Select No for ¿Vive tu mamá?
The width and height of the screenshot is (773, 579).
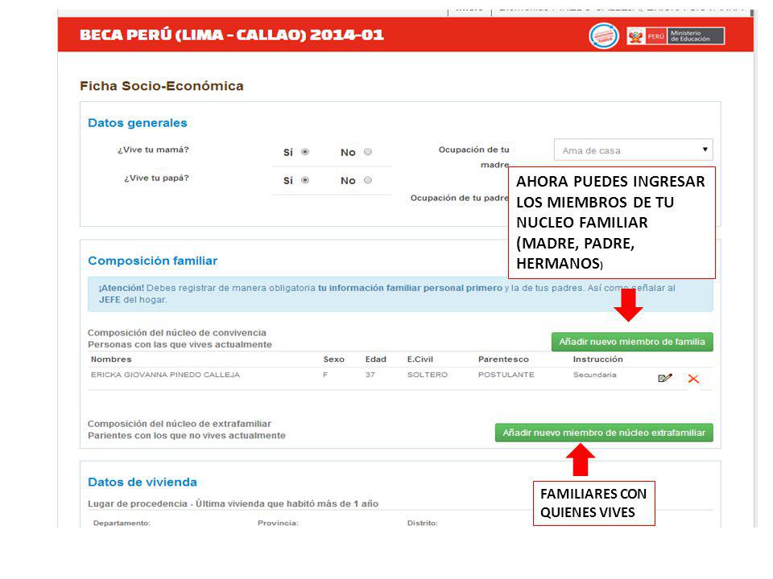[x=368, y=152]
